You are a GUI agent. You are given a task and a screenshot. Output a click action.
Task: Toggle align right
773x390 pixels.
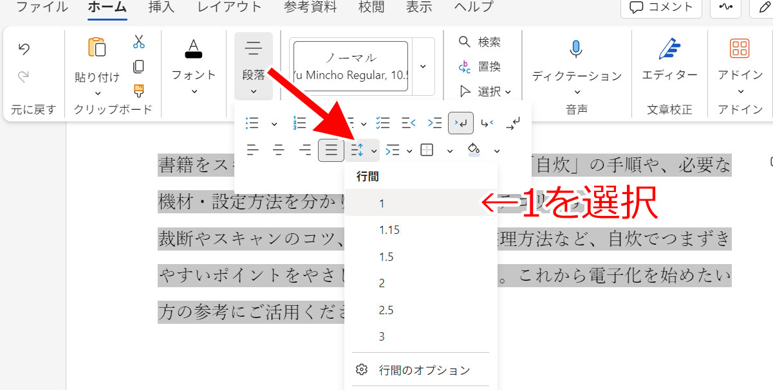pos(305,150)
